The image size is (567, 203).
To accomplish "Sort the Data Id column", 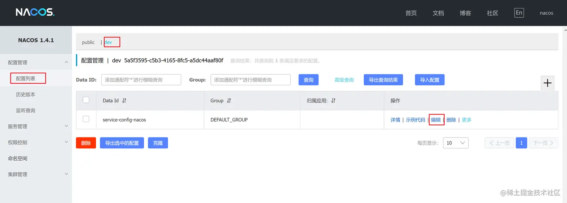I will 124,101.
